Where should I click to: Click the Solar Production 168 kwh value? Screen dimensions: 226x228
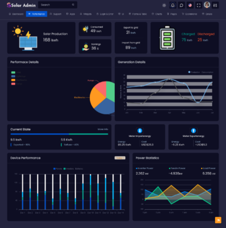tap(50, 40)
